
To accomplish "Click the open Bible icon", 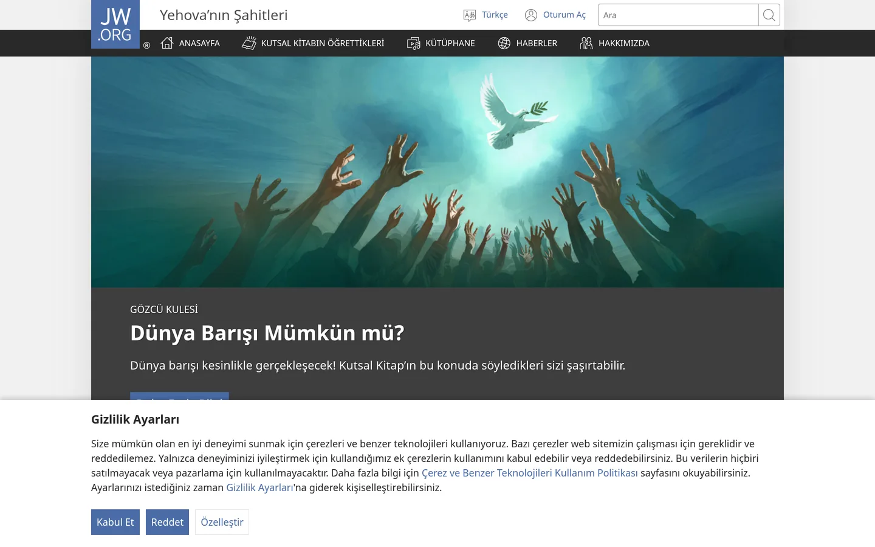I will [x=249, y=43].
